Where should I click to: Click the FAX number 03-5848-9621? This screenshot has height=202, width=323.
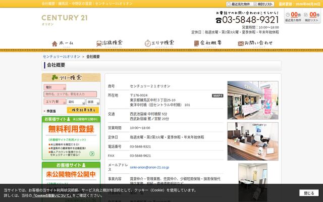coord(140,156)
